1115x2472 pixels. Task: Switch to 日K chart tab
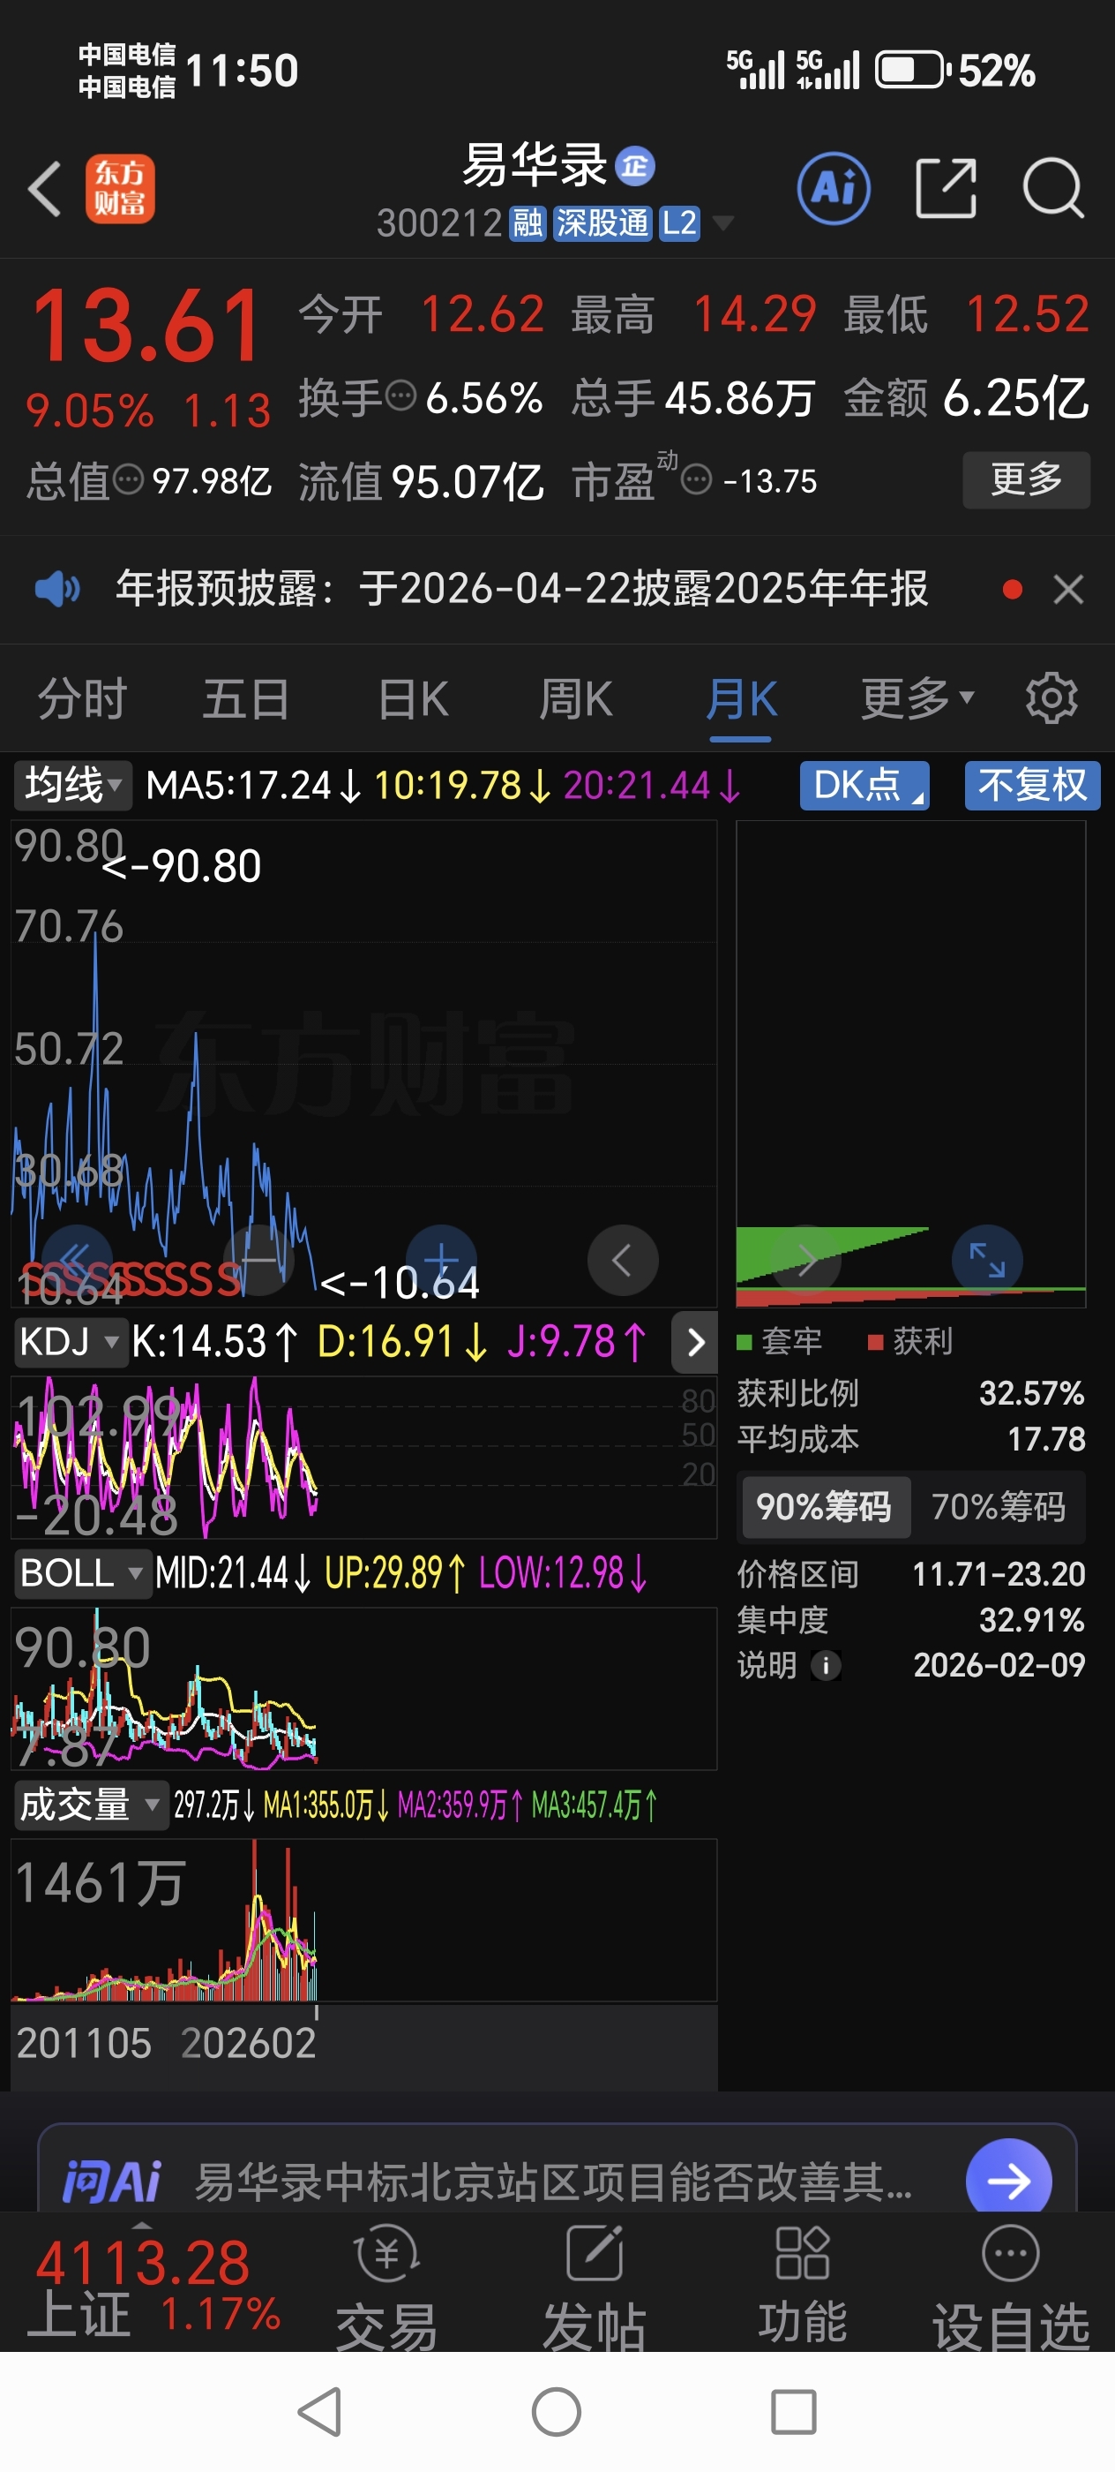tap(412, 698)
